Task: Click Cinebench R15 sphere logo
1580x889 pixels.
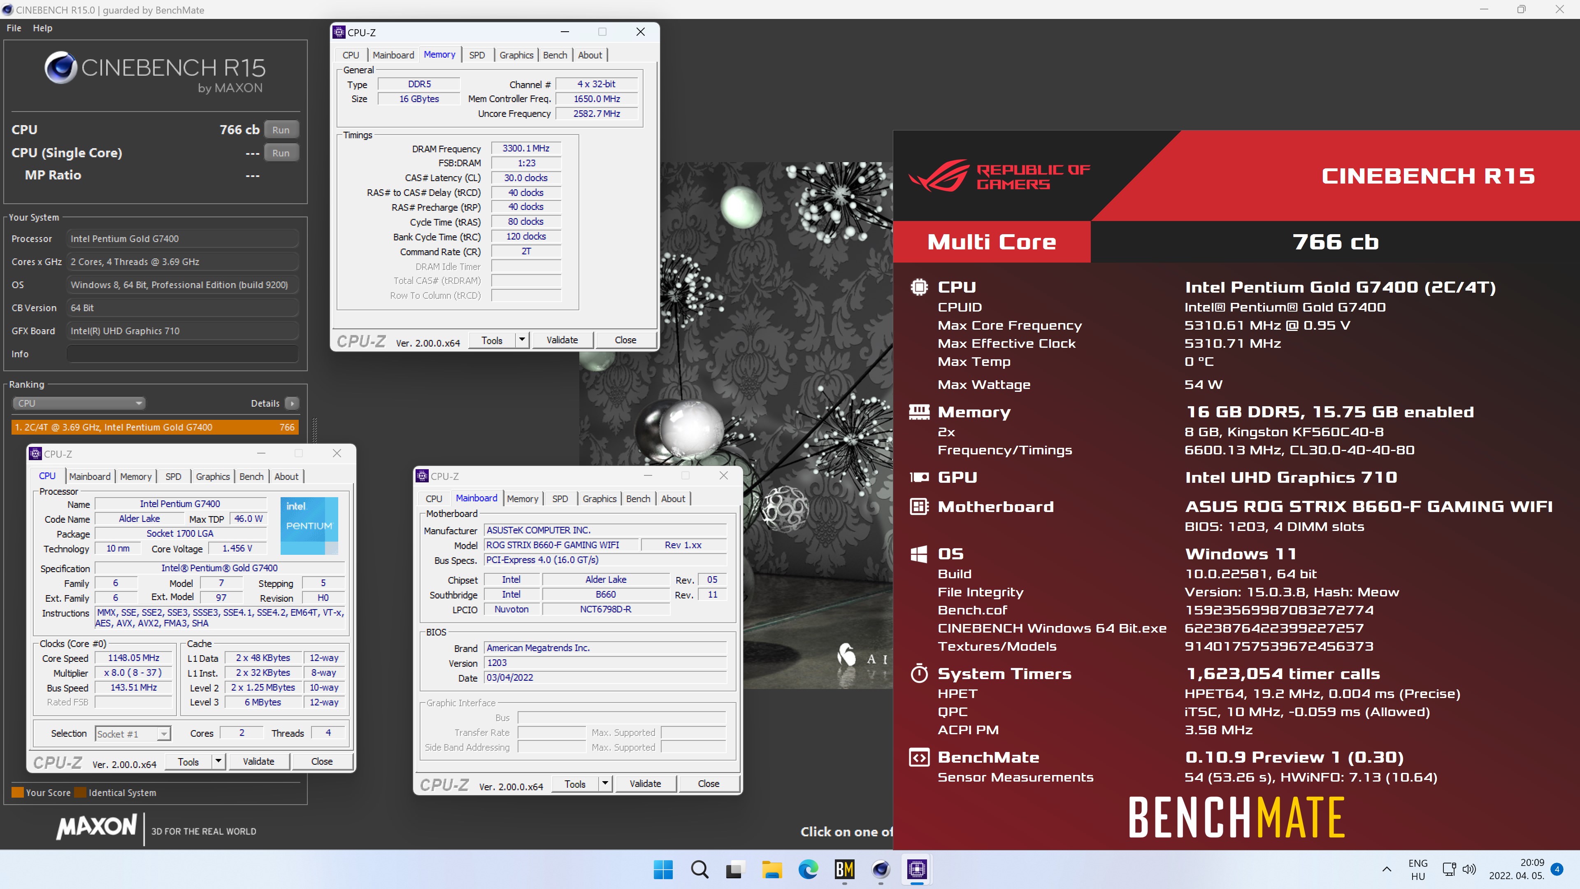Action: (61, 67)
